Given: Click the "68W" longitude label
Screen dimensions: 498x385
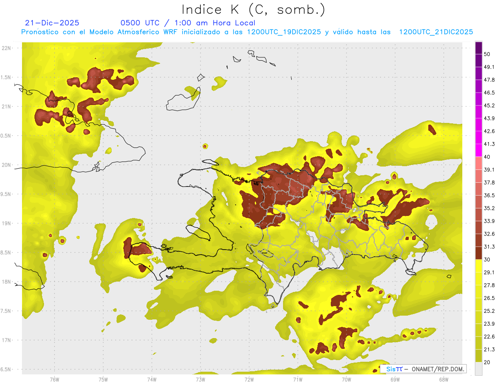Looking at the screenshot, I should coord(444,379).
